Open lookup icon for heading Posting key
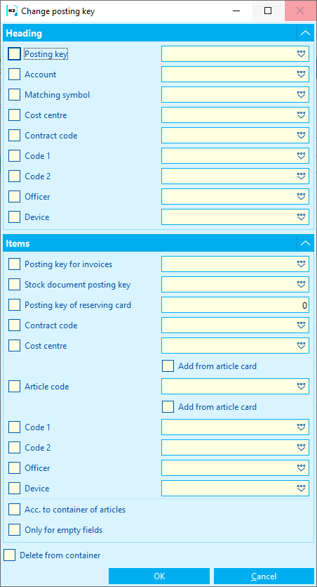The image size is (317, 587). (301, 54)
